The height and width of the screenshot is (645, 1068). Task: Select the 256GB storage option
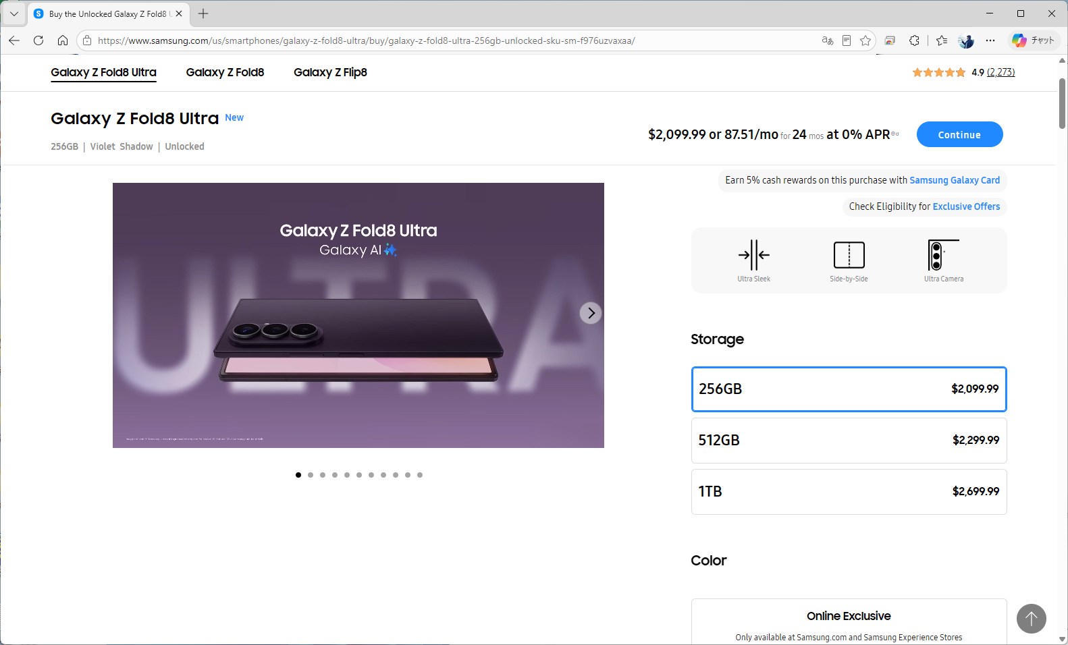pos(849,389)
